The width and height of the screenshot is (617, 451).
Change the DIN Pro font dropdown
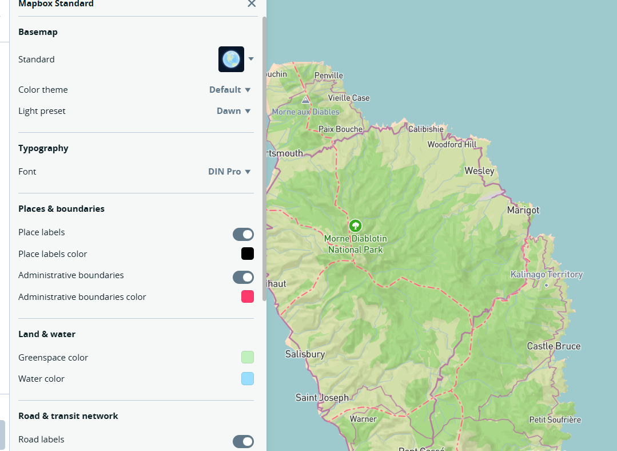229,172
